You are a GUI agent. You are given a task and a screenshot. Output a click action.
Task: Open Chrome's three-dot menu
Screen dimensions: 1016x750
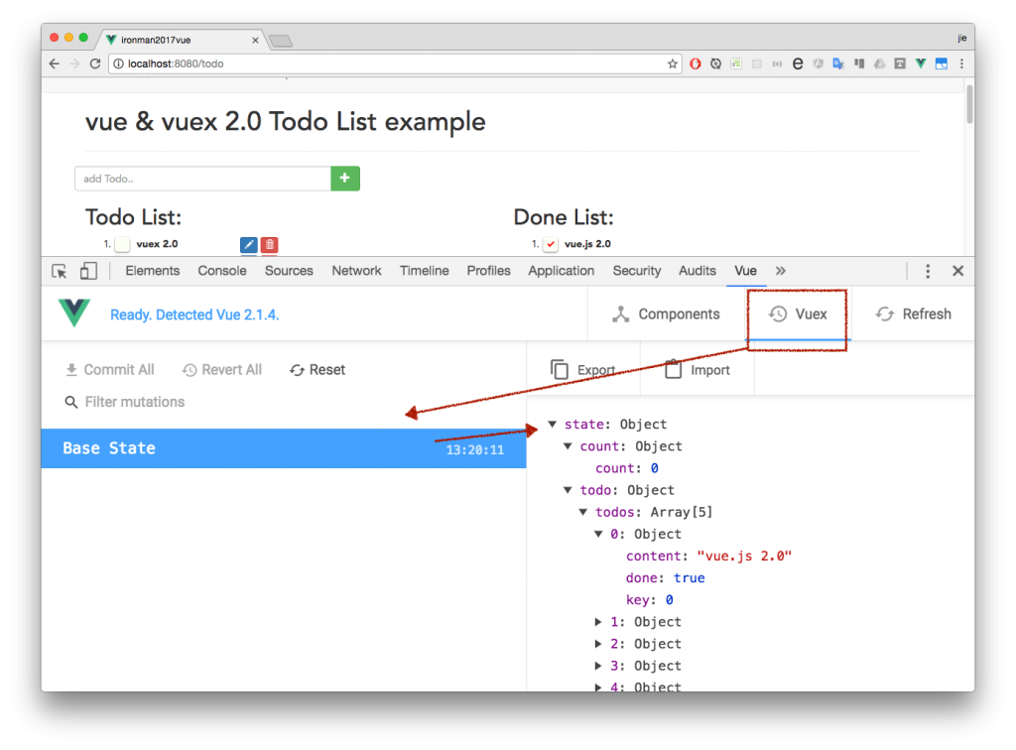[961, 63]
